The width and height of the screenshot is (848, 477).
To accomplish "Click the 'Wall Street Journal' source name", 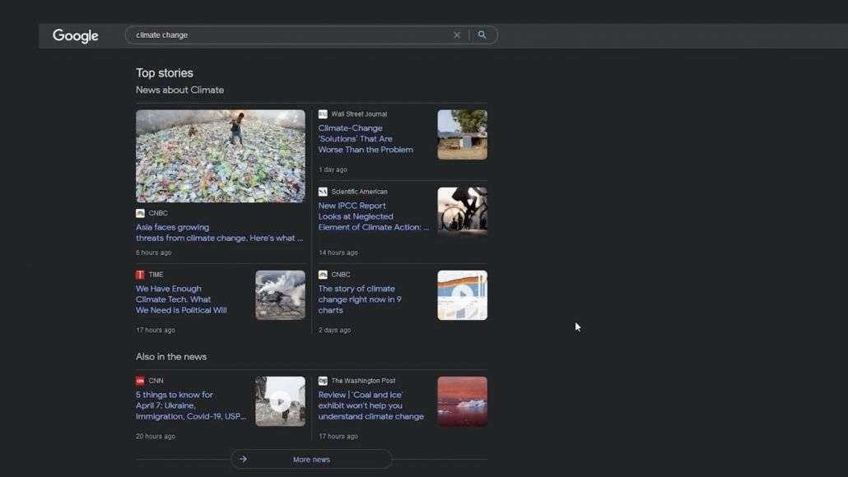I will 359,114.
